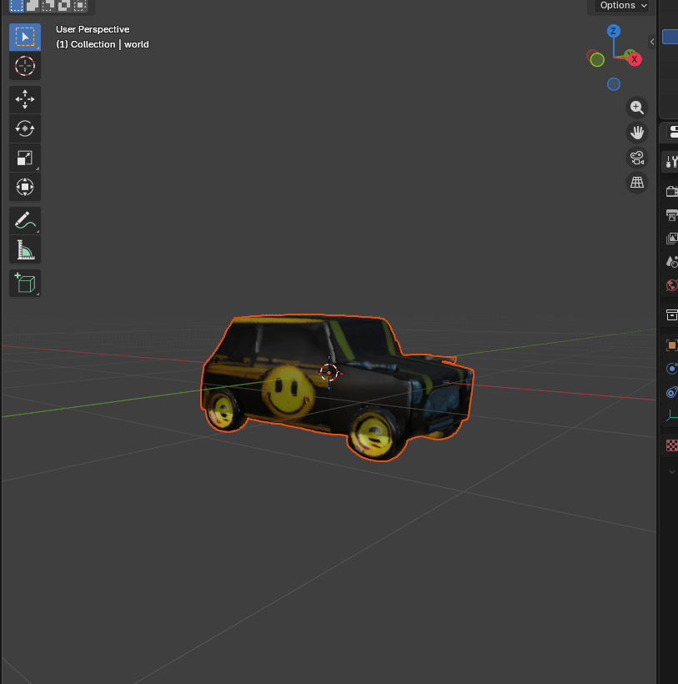The width and height of the screenshot is (678, 684).
Task: Open the View Layer properties tab
Action: point(671,239)
